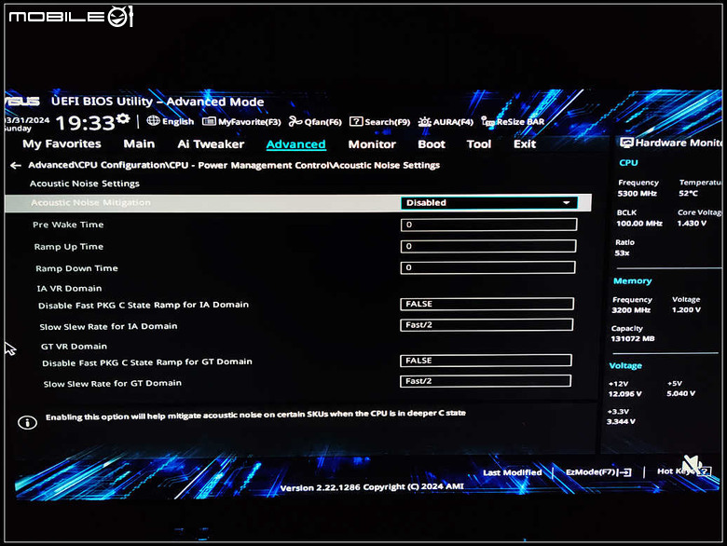This screenshot has height=546, width=727.
Task: Open Disable Fast PKG C State GT Domain value
Action: coord(486,361)
